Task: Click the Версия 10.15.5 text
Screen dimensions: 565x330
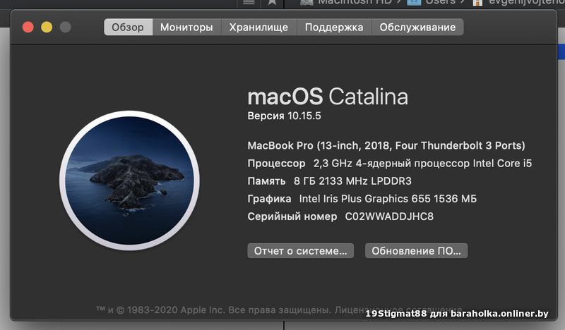Action: click(x=284, y=116)
